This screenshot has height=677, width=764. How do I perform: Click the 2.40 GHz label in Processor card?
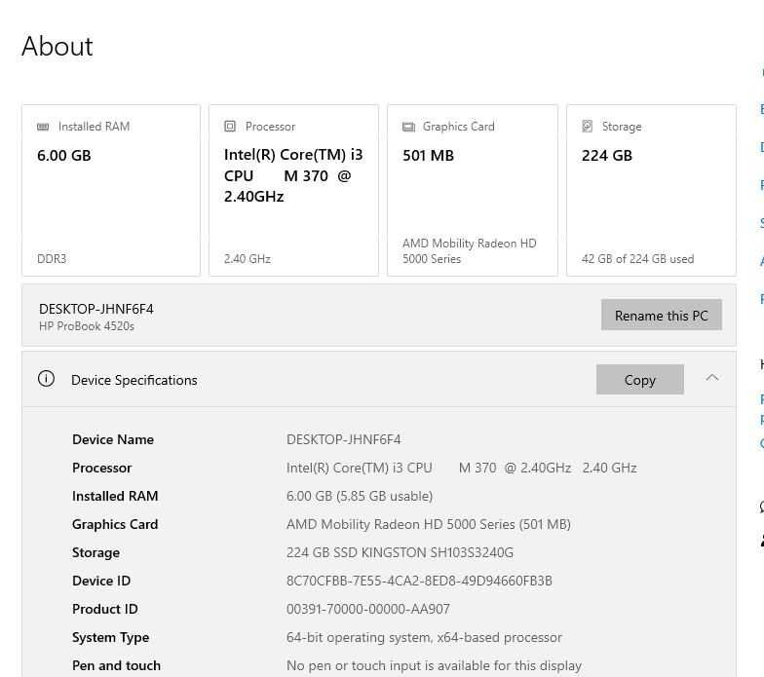[x=248, y=259]
